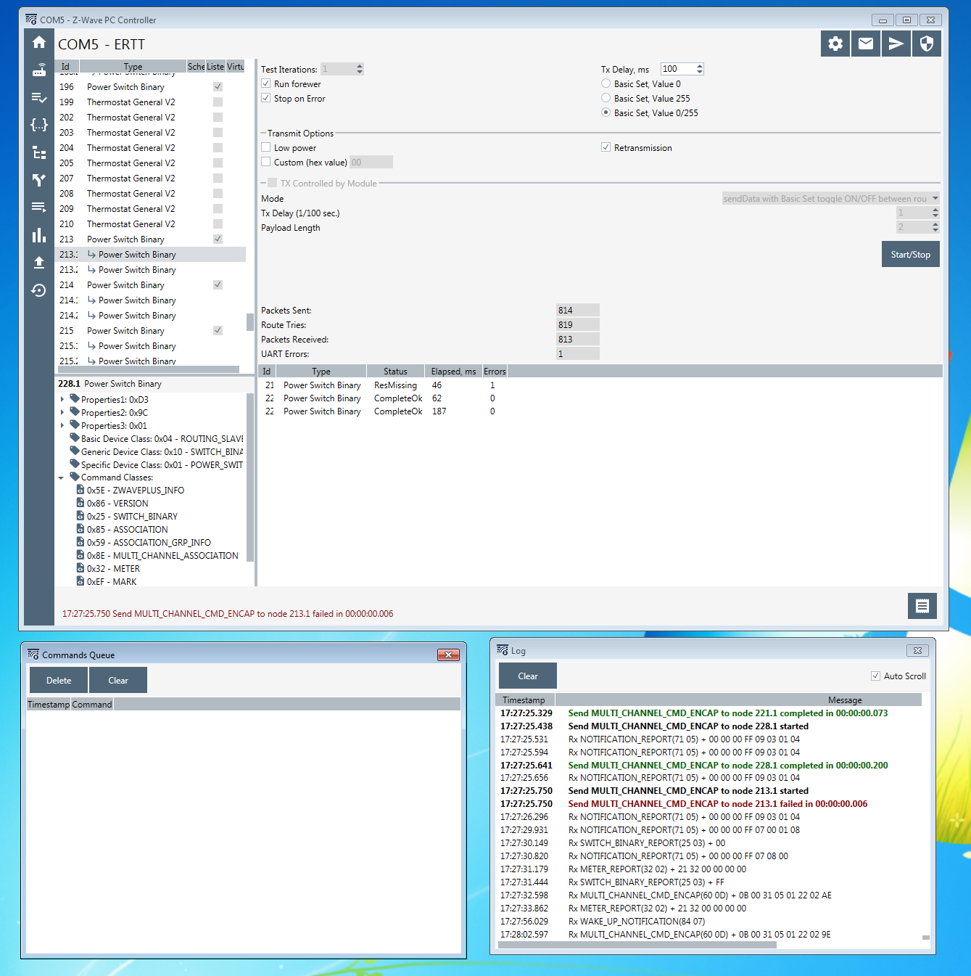Click the node details vertical scrollbar
Image resolution: width=971 pixels, height=976 pixels.
[x=250, y=477]
